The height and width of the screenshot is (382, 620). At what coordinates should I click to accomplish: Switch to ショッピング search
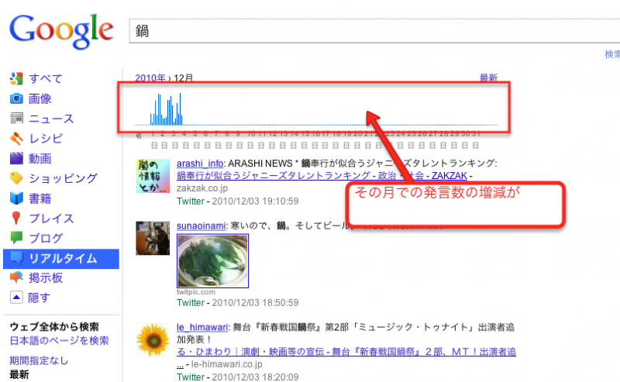63,178
